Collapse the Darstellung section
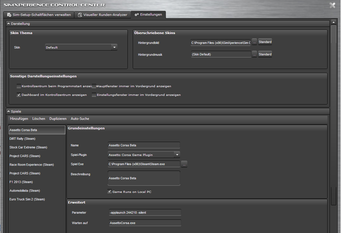The width and height of the screenshot is (342, 233). [x=8, y=23]
